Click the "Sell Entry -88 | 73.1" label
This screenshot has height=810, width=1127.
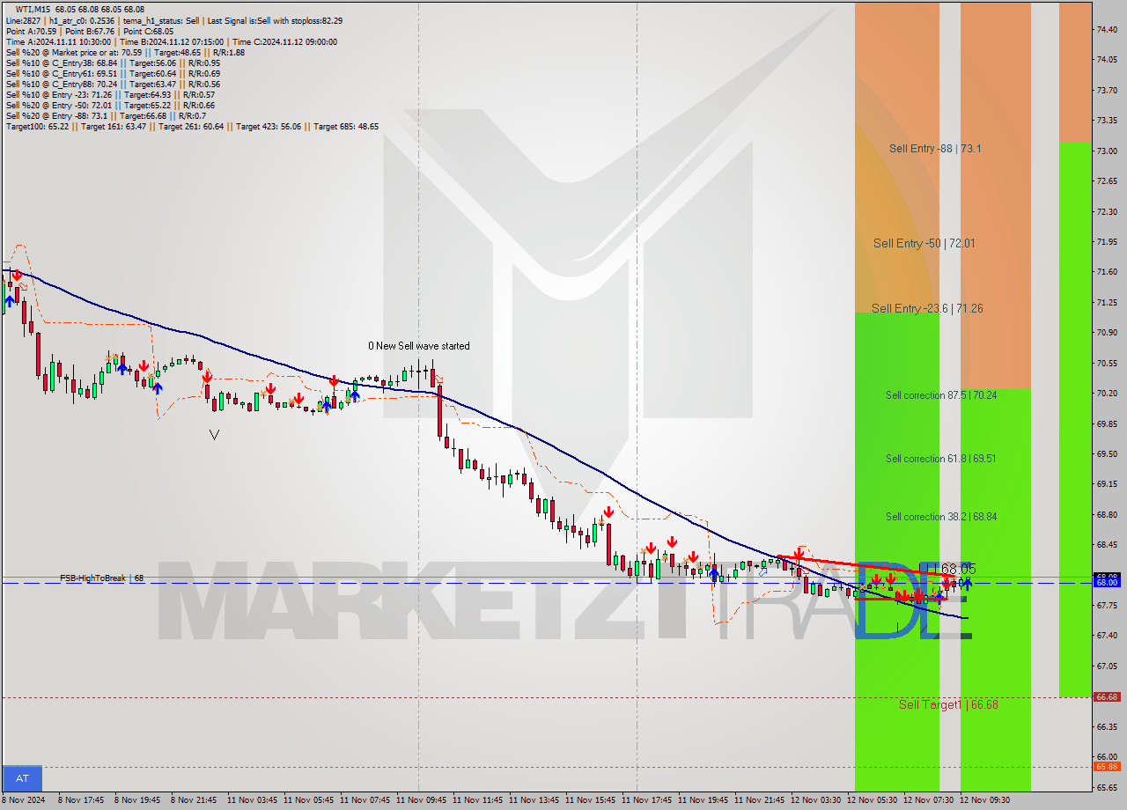(935, 149)
